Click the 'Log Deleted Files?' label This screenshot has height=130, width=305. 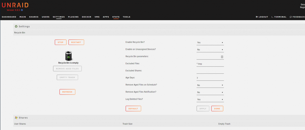click(x=134, y=99)
